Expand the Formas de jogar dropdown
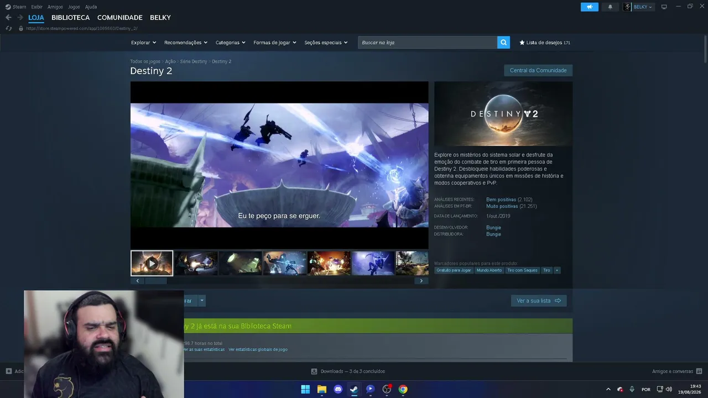The image size is (708, 398). 275,43
